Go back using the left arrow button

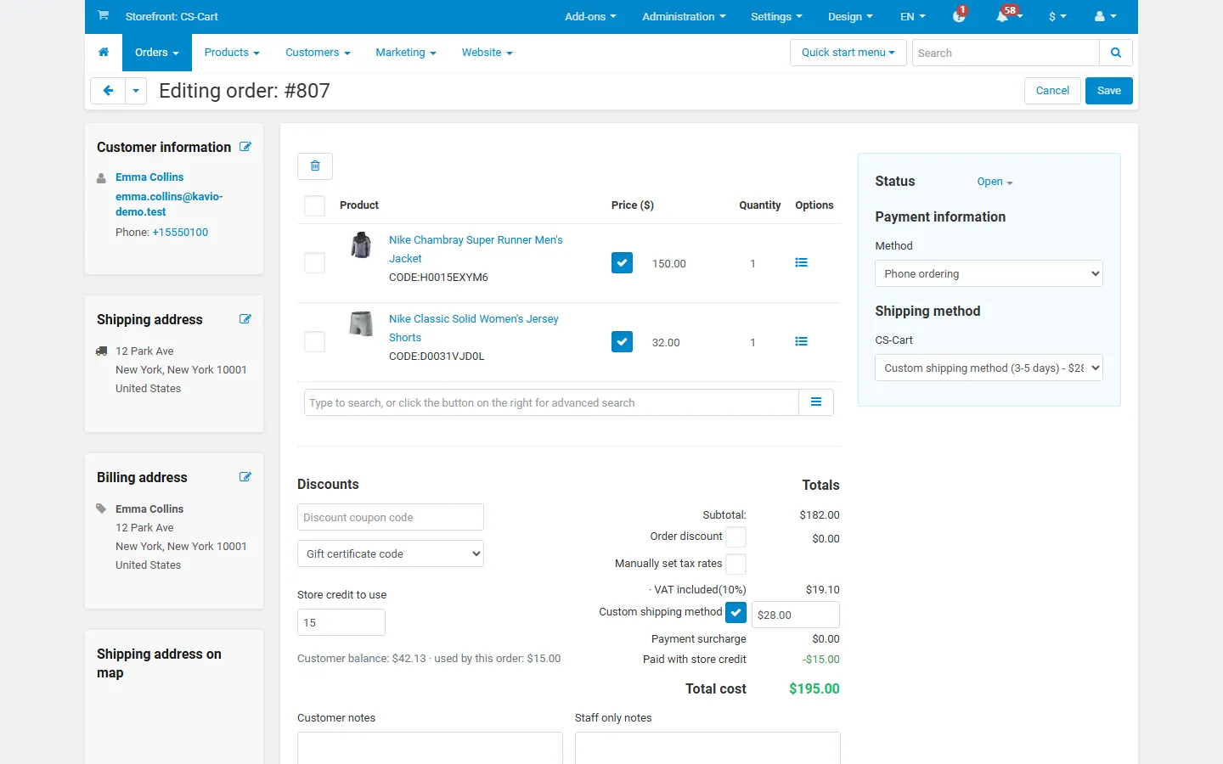click(x=108, y=91)
